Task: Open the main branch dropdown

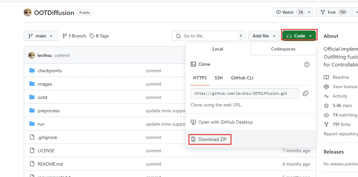Action: click(41, 36)
